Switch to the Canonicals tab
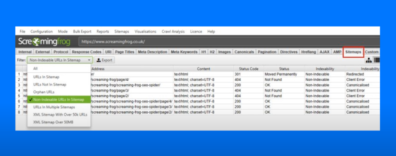 coord(244,52)
